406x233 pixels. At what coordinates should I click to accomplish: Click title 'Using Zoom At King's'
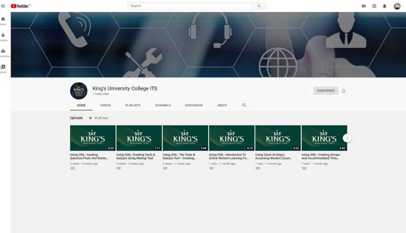tap(274, 156)
